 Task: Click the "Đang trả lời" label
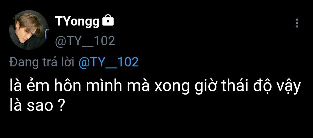click(x=42, y=62)
